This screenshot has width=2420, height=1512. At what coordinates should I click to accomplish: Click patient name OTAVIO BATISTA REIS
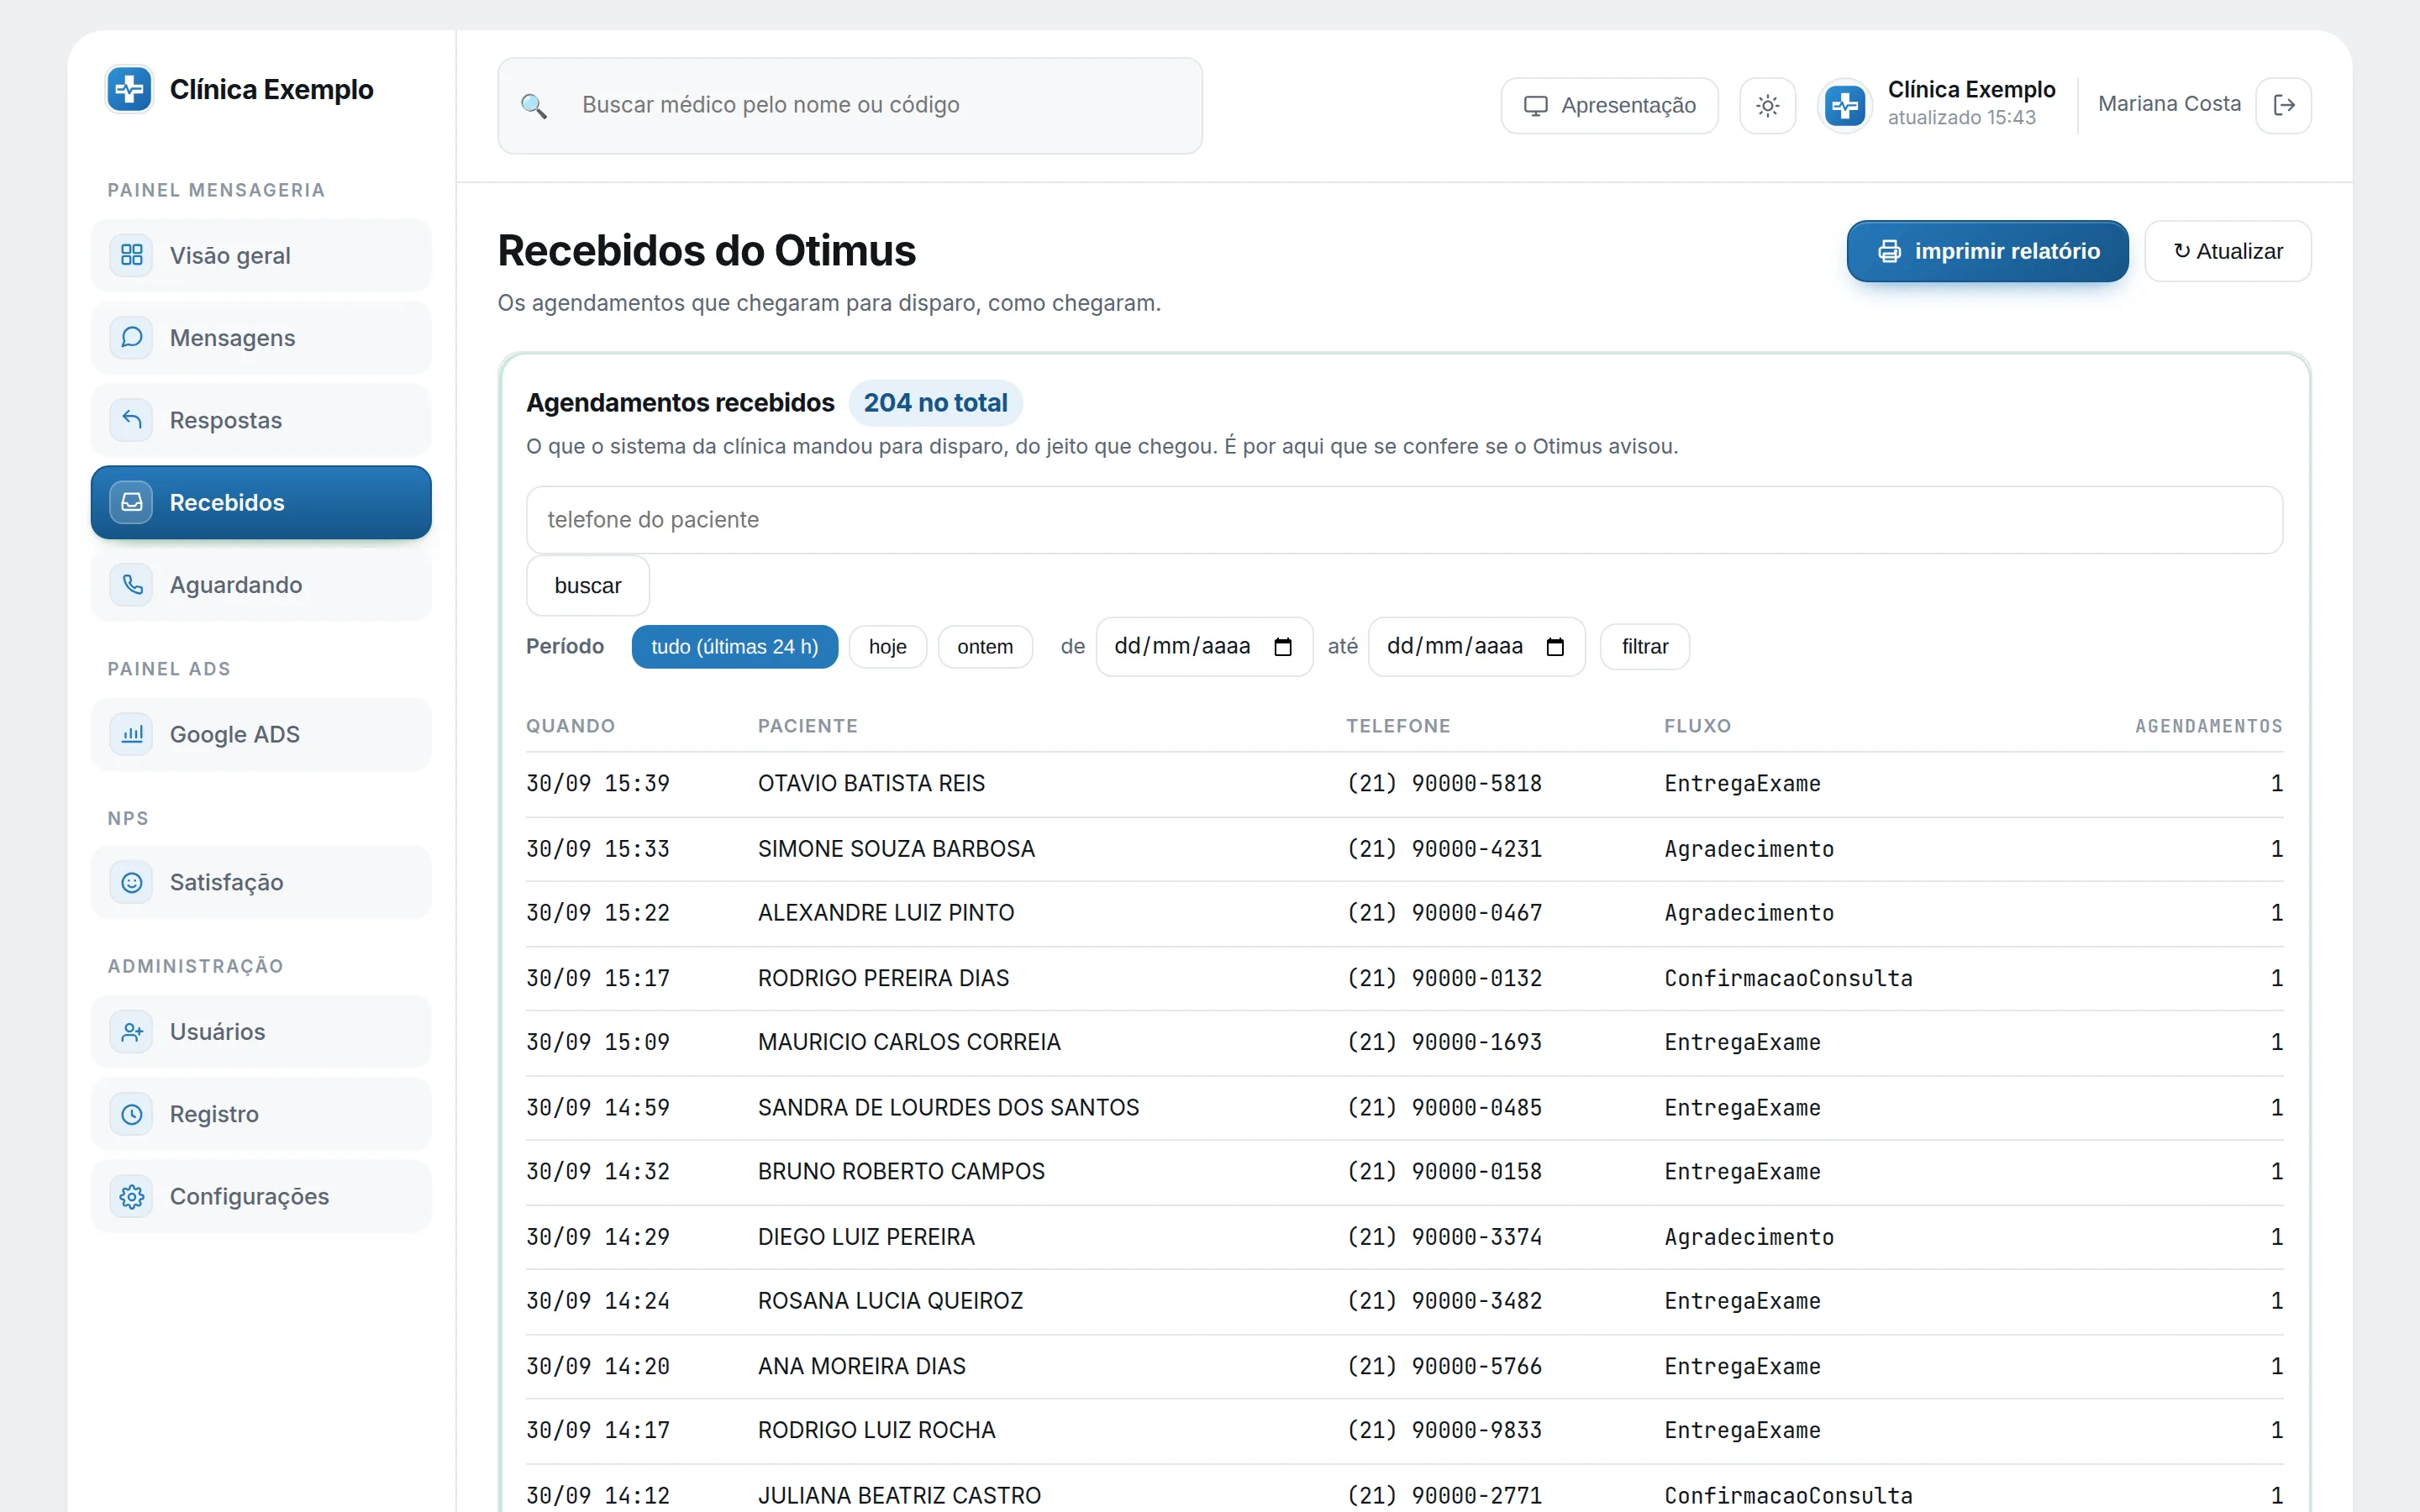click(871, 783)
